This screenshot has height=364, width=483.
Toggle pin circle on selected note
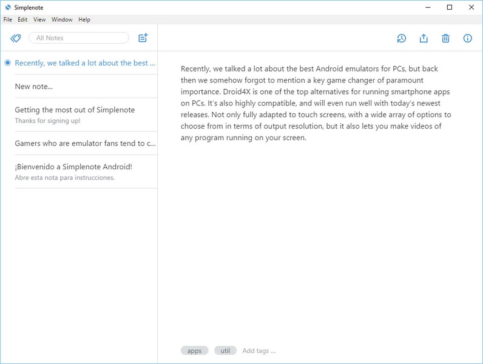8,63
